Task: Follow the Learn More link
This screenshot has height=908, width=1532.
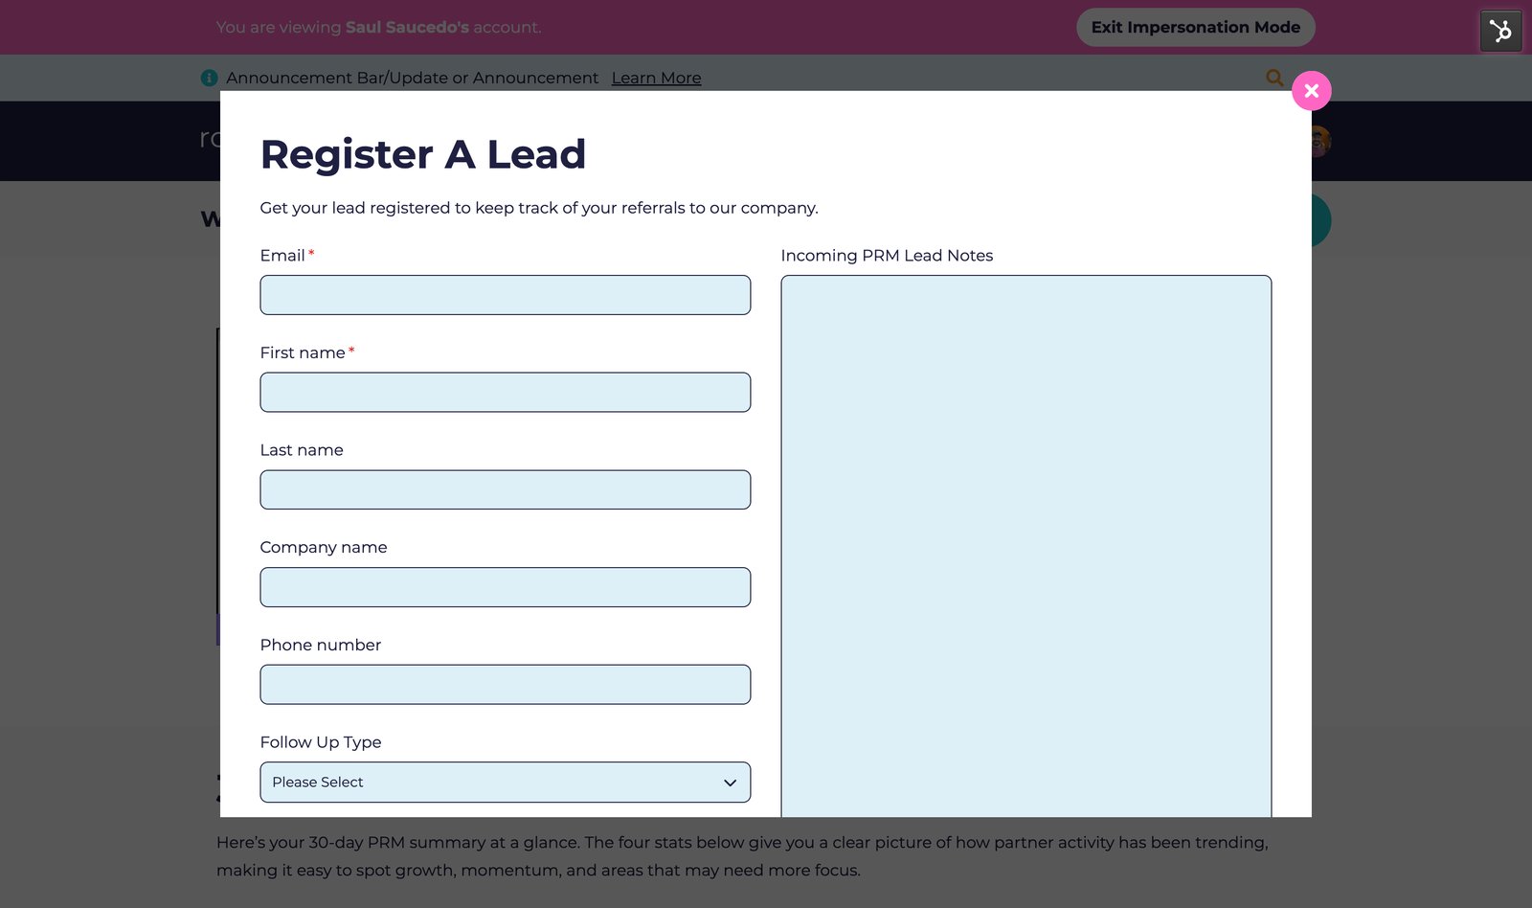Action: (656, 78)
